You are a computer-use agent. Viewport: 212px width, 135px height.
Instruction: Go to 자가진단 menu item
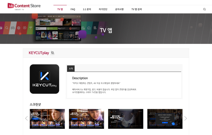[103, 9]
